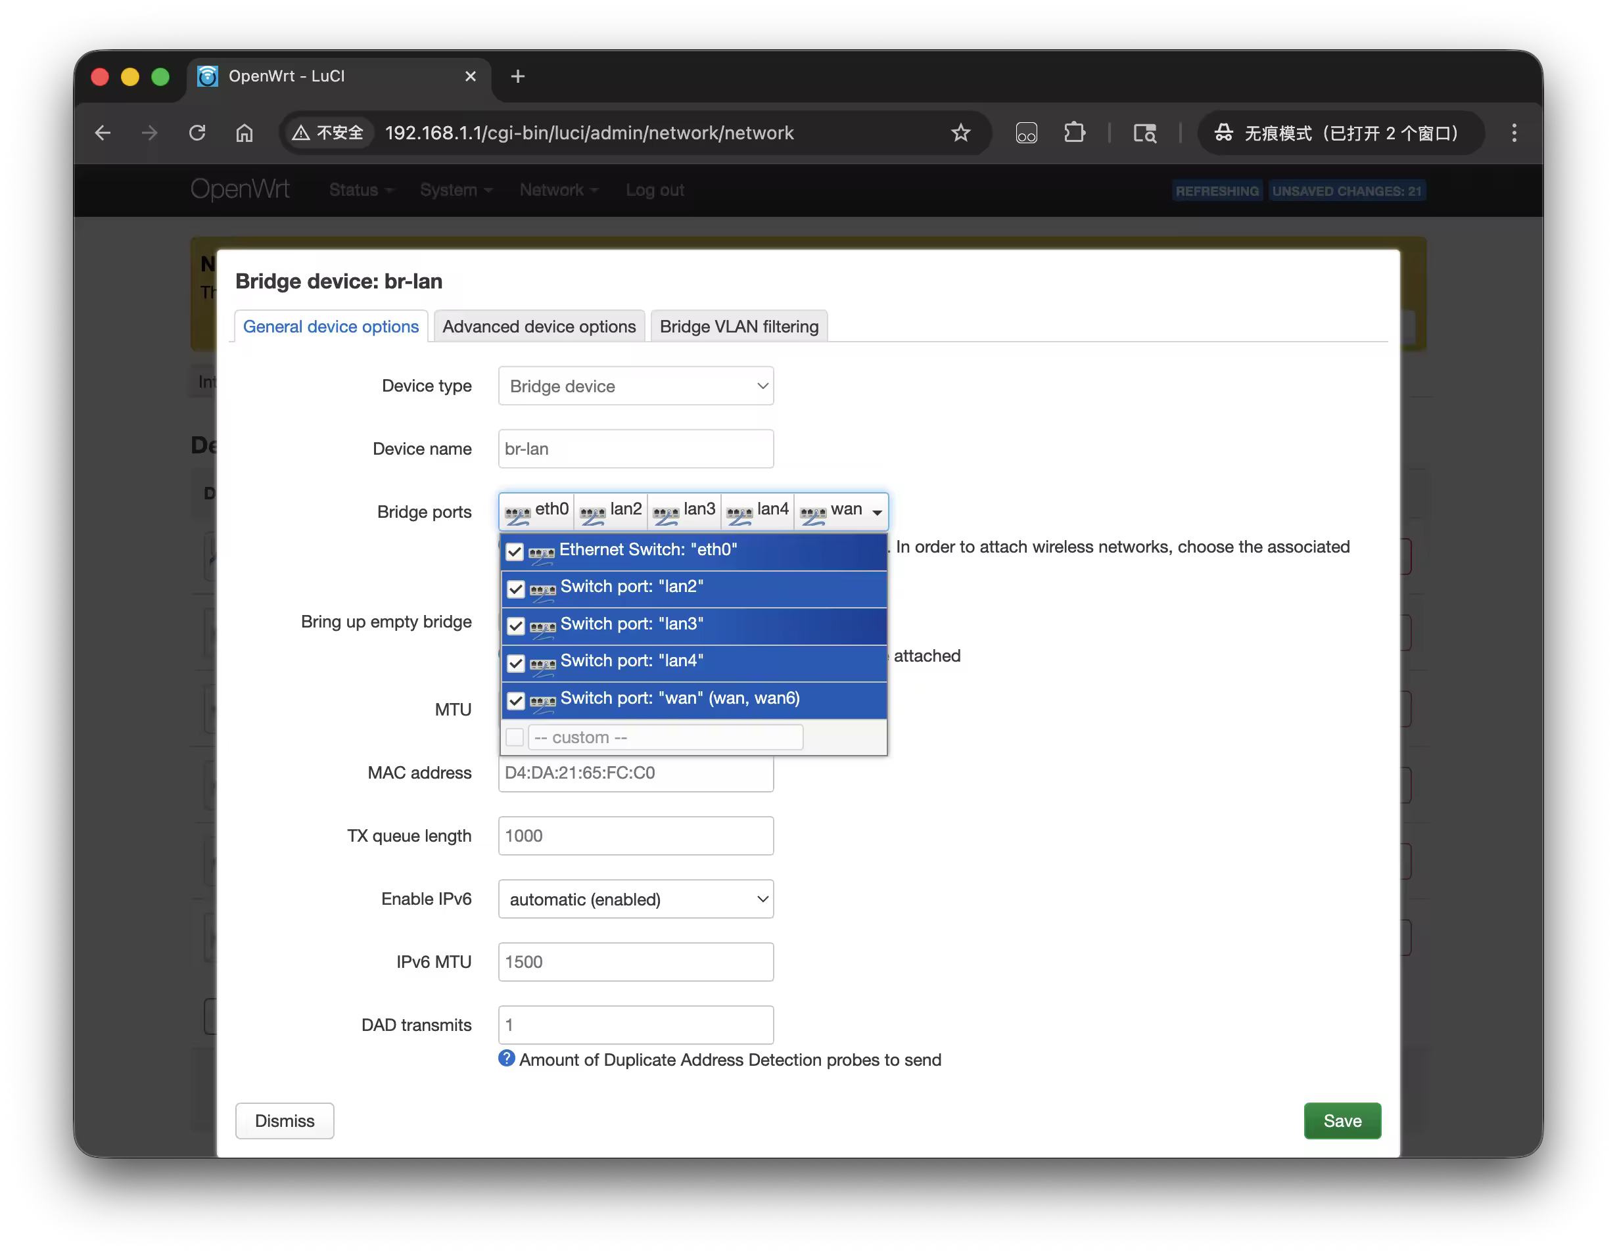
Task: Open the extensions puzzle icon
Action: coord(1074,133)
